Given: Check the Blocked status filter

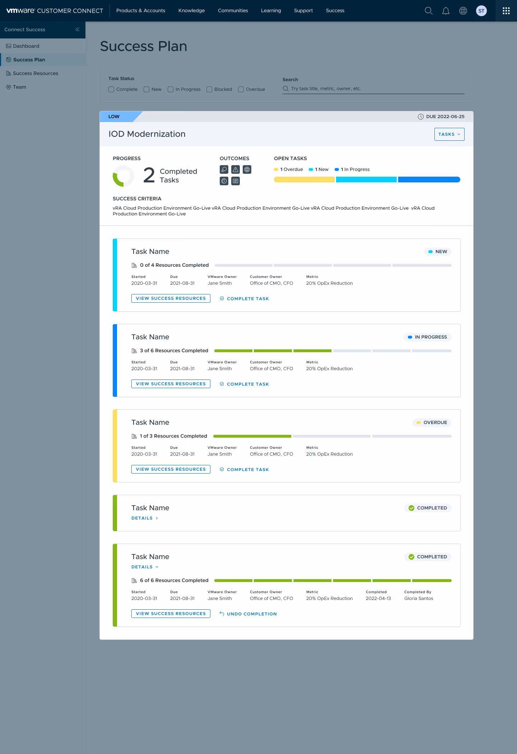Looking at the screenshot, I should pos(209,89).
